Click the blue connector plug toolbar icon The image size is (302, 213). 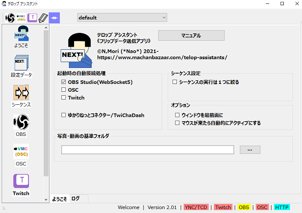54,18
